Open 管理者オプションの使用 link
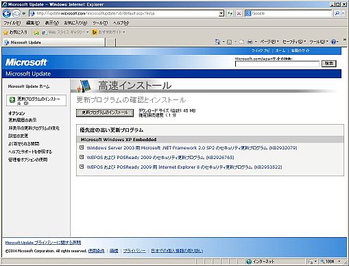Viewport: 349px width, 266px height. (x=27, y=160)
